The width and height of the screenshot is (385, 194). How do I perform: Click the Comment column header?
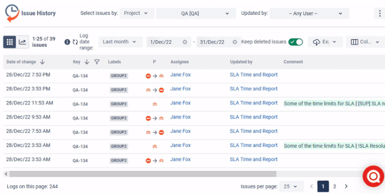pyautogui.click(x=293, y=62)
